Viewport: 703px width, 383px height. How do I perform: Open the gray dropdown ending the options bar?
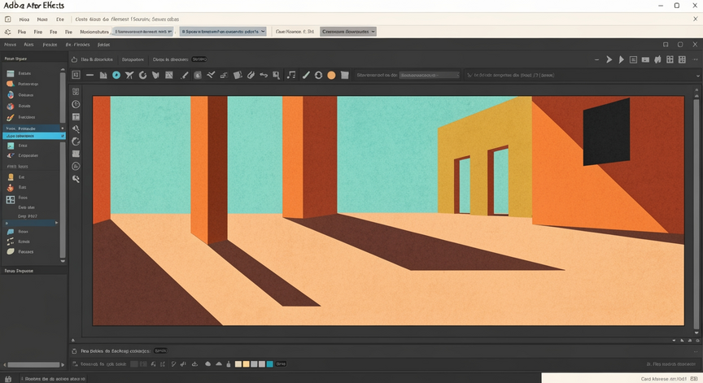coord(348,32)
